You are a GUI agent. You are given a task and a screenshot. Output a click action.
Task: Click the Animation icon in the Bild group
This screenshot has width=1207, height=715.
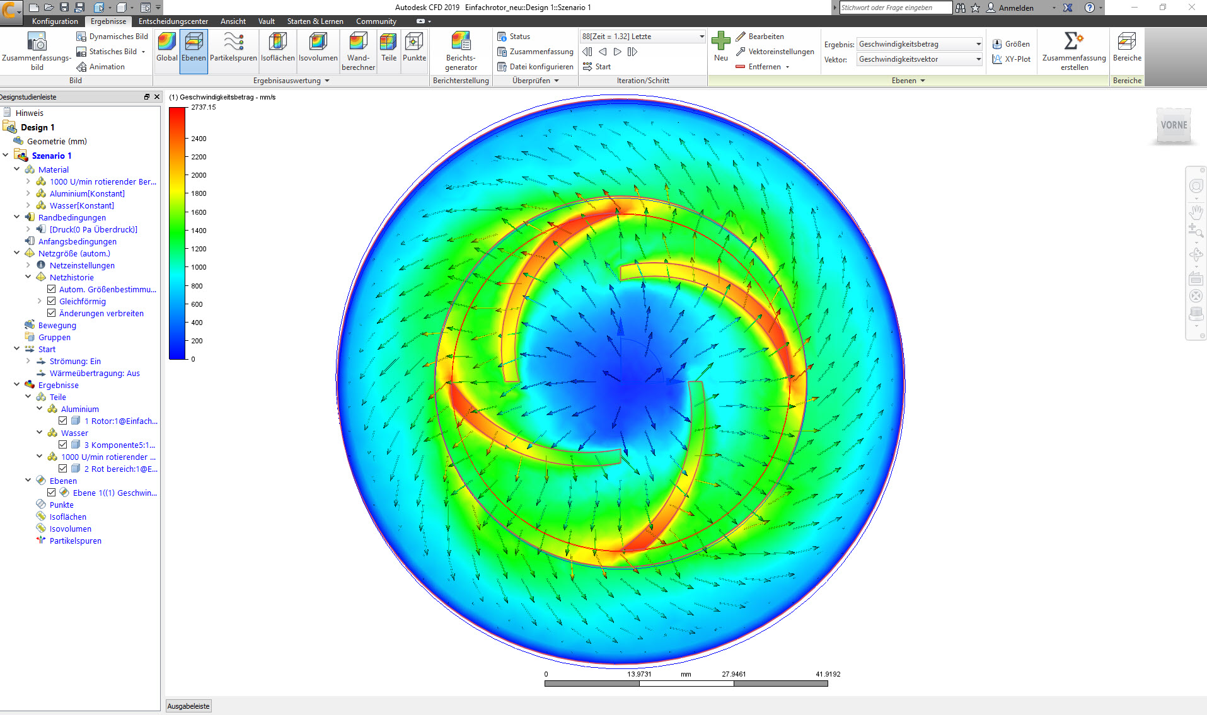[x=81, y=66]
